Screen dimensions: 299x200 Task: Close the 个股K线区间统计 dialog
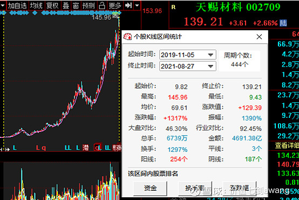tap(259, 37)
